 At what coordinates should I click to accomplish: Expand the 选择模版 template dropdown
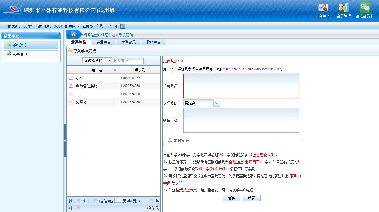tap(216, 103)
